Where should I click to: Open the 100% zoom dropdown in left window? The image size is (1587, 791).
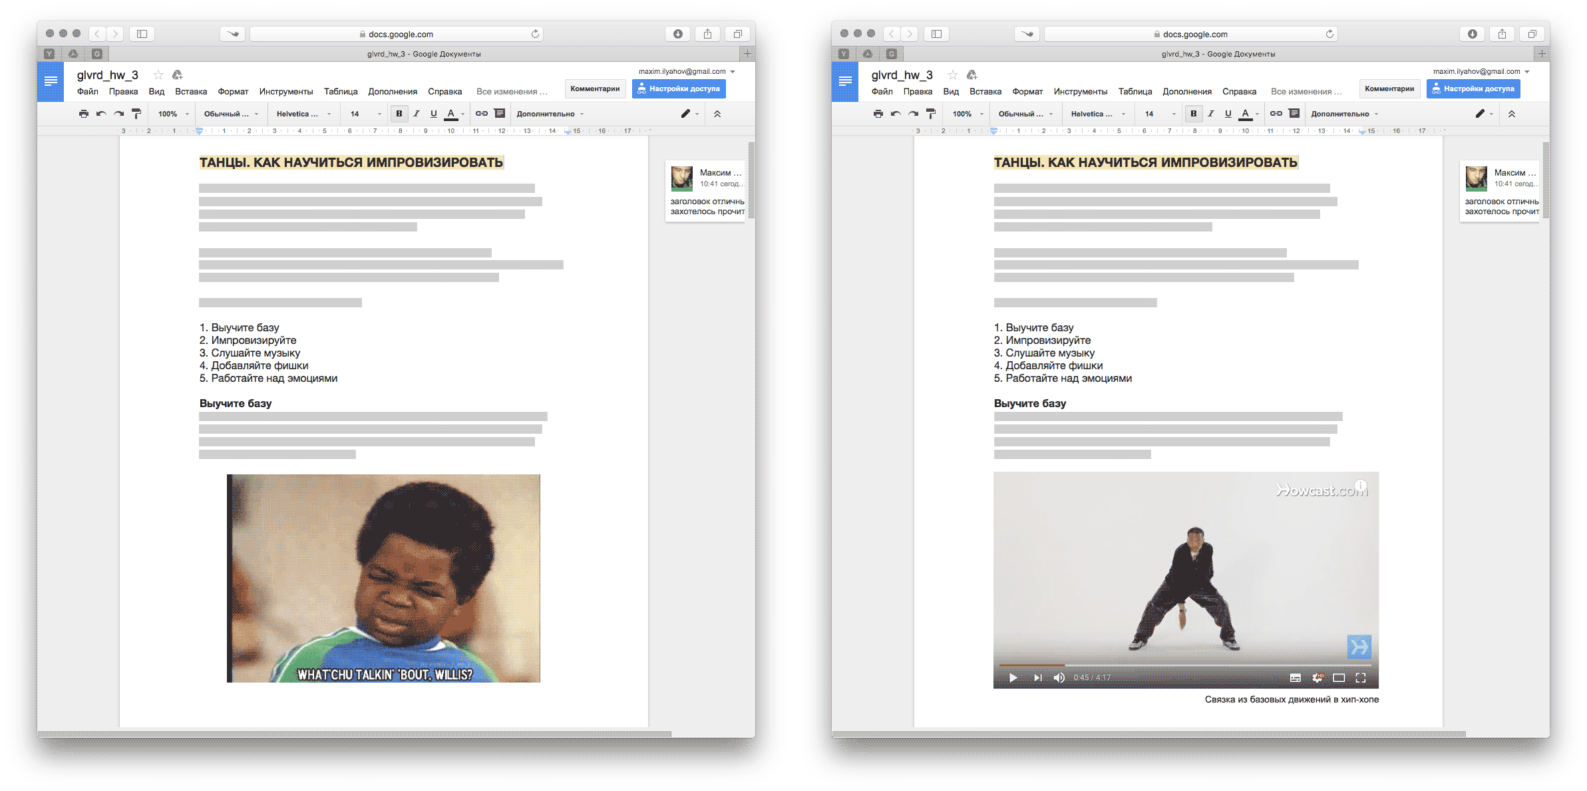click(x=173, y=114)
